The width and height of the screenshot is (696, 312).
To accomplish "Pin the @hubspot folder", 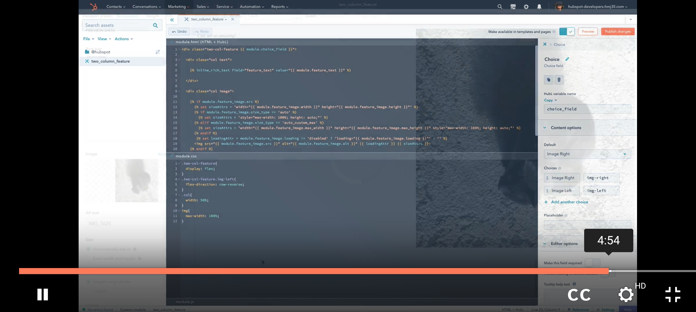I will pos(158,52).
